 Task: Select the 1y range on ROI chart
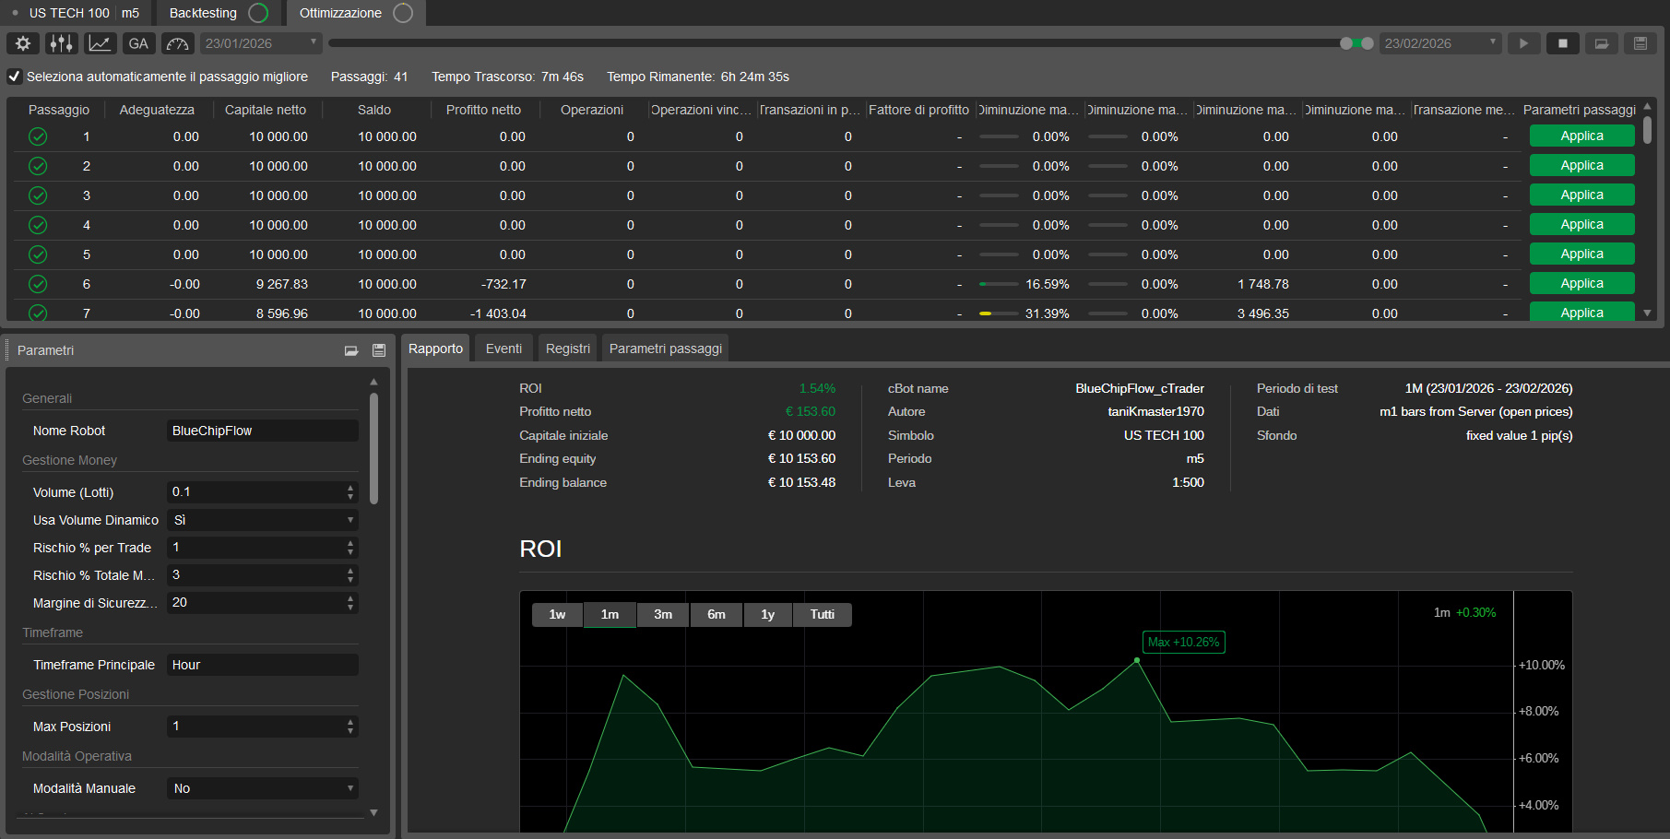tap(767, 614)
